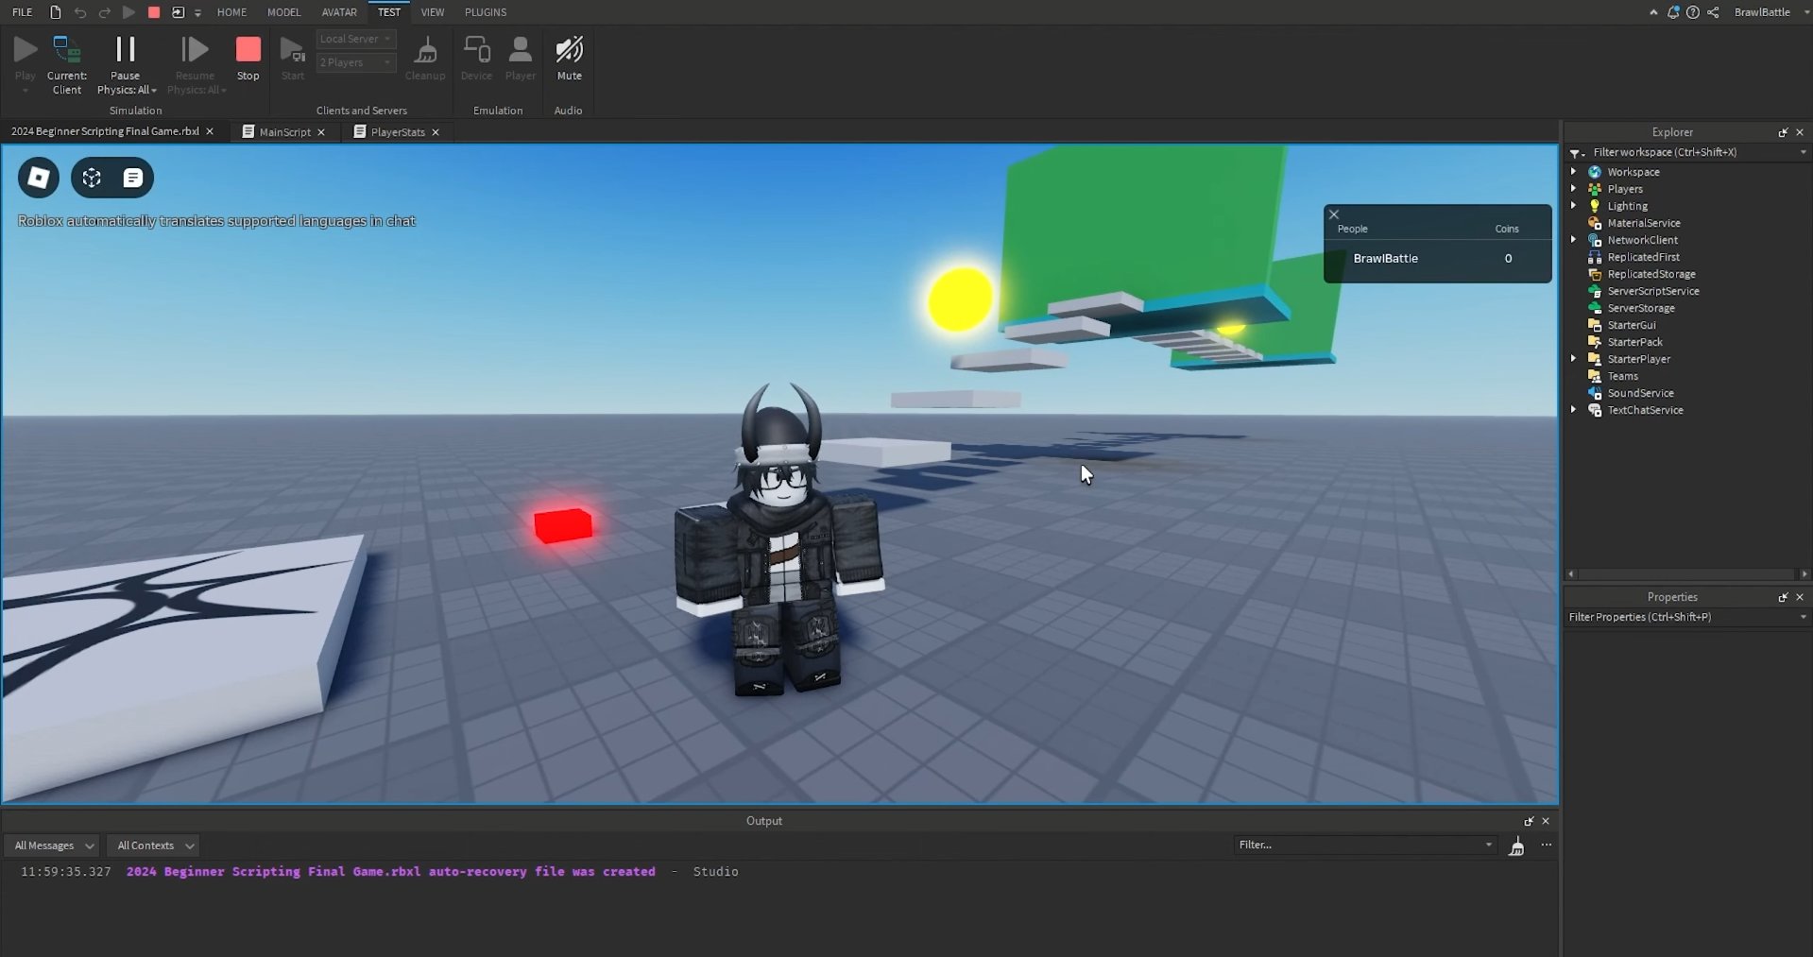Expand the NetworkClient tree node
Viewport: 1813px width, 957px height.
(1574, 240)
